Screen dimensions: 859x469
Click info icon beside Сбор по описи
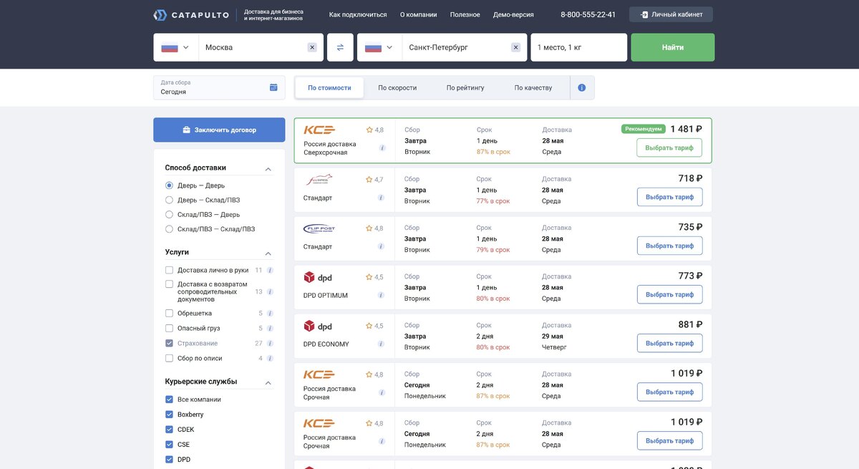pyautogui.click(x=270, y=358)
